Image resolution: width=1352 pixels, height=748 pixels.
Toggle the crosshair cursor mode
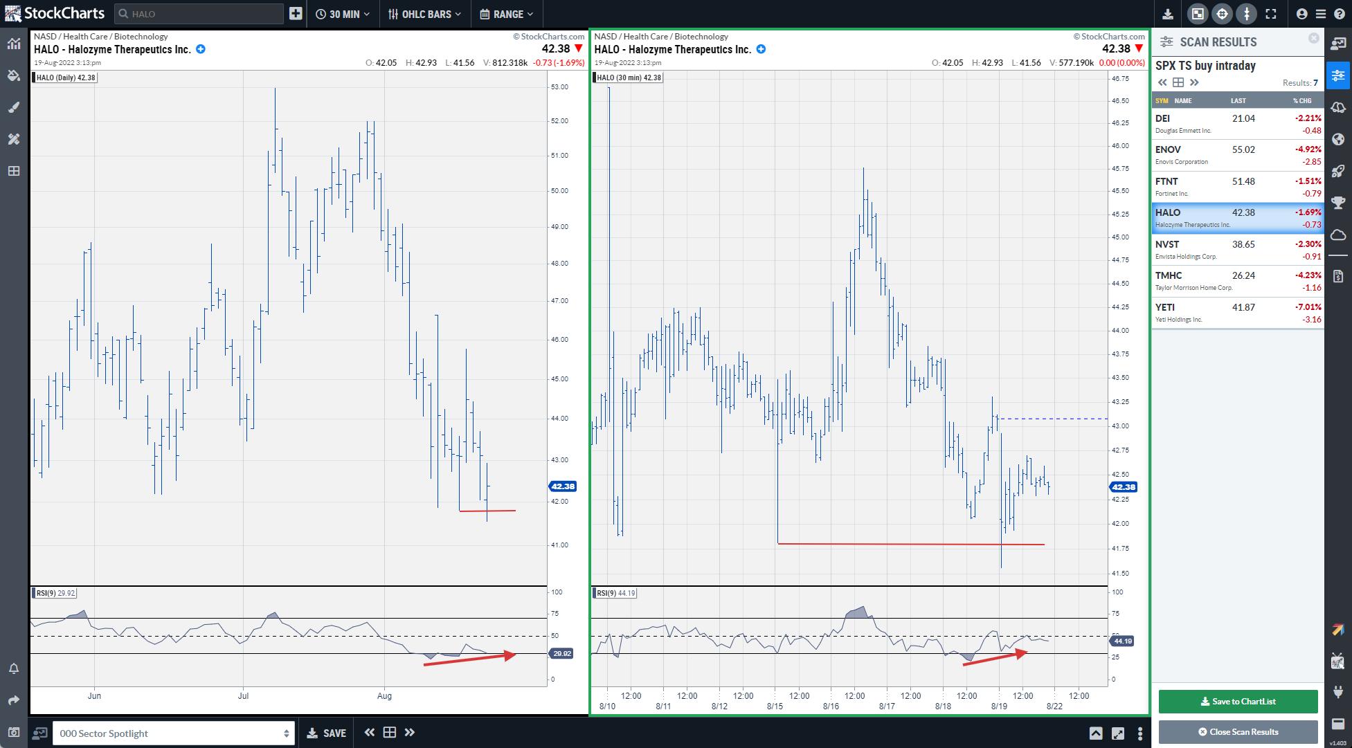pyautogui.click(x=1222, y=14)
